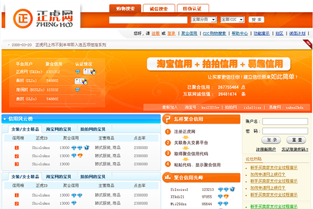The height and width of the screenshot is (209, 313).
Task: Click the step text 关联各大交易平台
Action: 191,143
